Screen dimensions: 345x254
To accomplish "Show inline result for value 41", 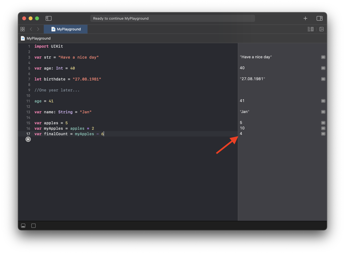I will [x=323, y=101].
